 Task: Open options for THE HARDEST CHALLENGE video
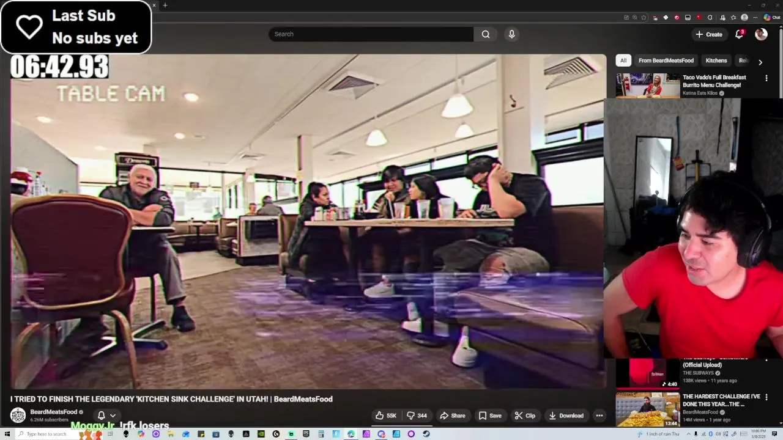click(766, 397)
